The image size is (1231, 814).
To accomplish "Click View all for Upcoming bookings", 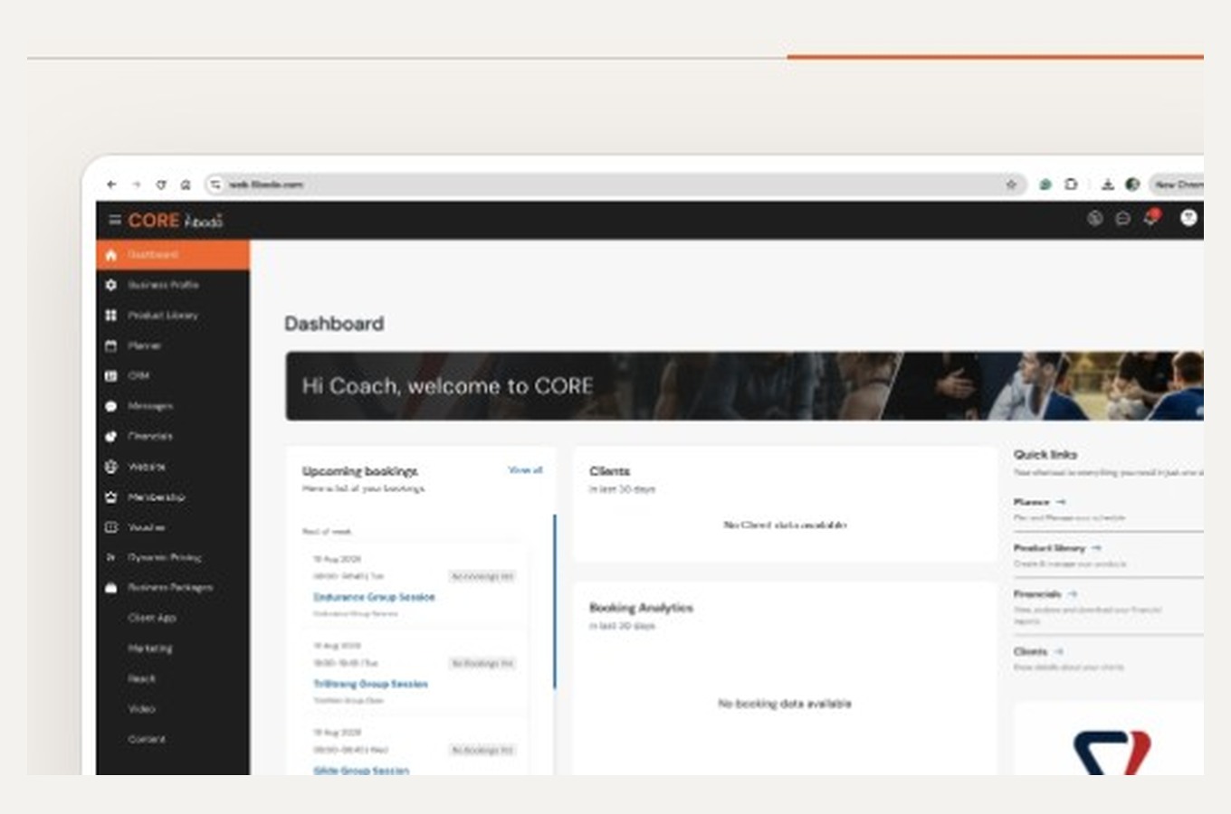I will 525,470.
